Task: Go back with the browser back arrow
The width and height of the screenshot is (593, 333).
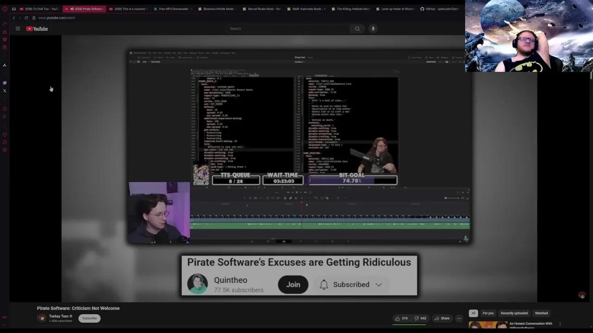Action: (x=14, y=18)
